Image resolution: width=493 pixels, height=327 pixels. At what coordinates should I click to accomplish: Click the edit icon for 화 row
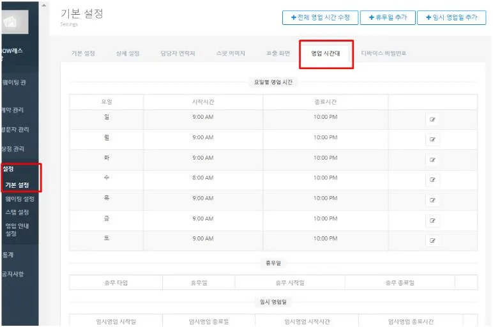click(432, 160)
